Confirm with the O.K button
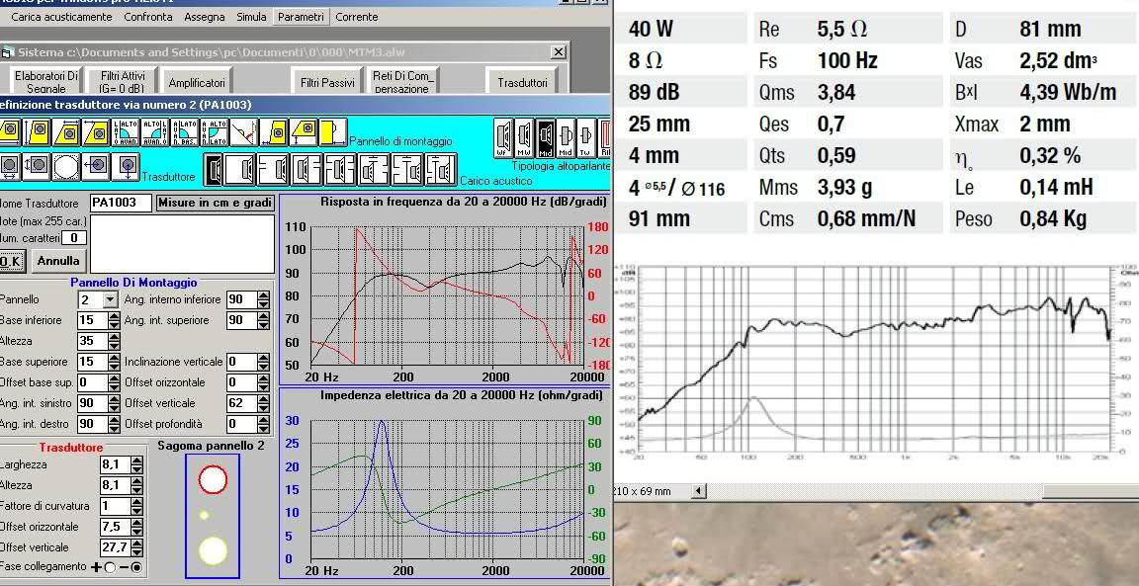 [x=10, y=261]
